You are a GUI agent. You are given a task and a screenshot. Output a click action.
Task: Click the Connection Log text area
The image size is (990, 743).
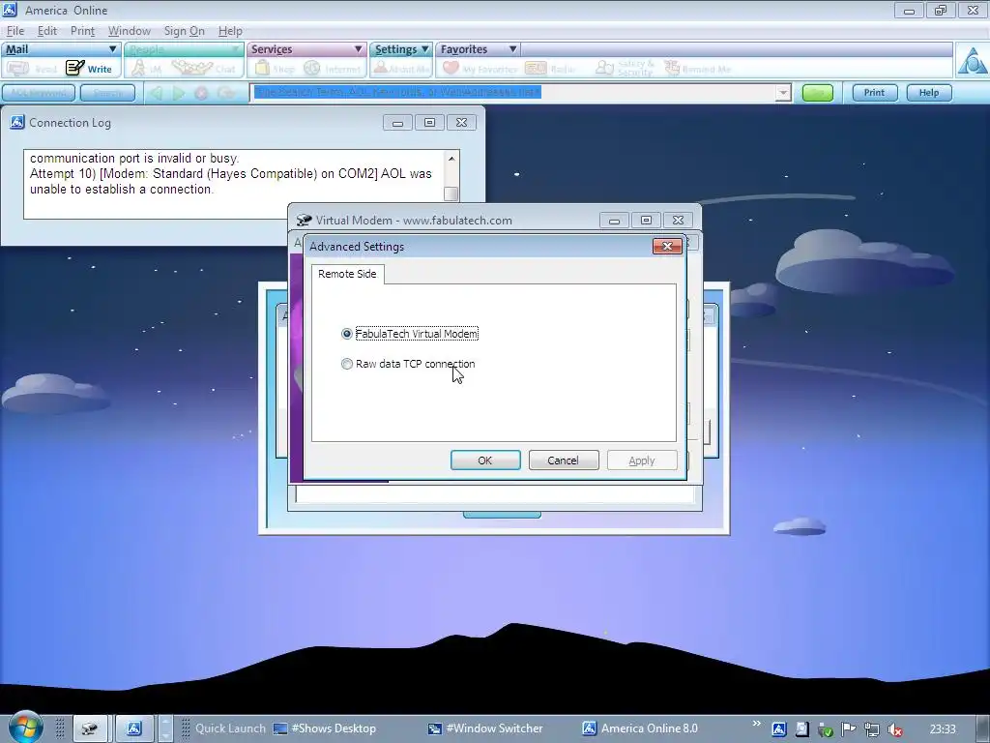pyautogui.click(x=234, y=185)
